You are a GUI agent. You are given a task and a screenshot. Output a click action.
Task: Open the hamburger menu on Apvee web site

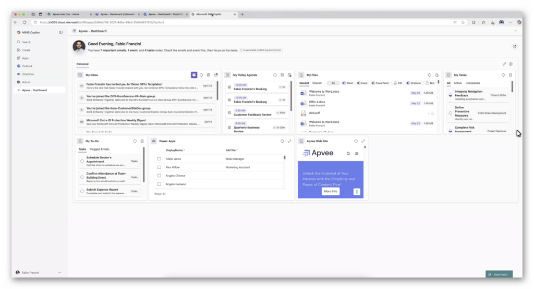357,153
